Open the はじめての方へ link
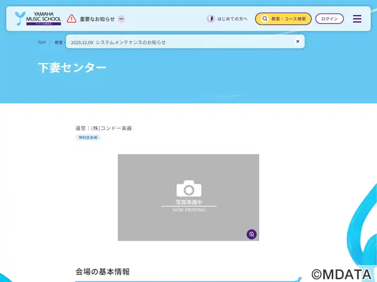The image size is (377, 282). 232,19
